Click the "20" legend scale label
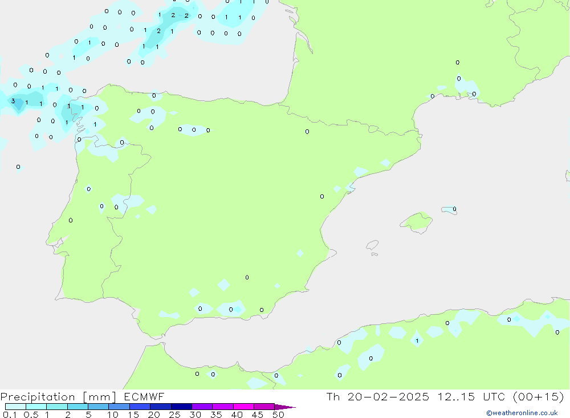The height and width of the screenshot is (418, 570). point(154,415)
